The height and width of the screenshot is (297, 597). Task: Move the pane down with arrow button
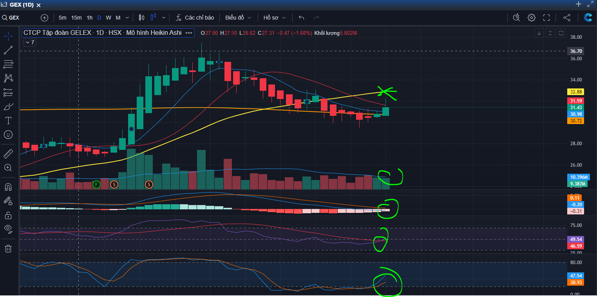(539, 33)
